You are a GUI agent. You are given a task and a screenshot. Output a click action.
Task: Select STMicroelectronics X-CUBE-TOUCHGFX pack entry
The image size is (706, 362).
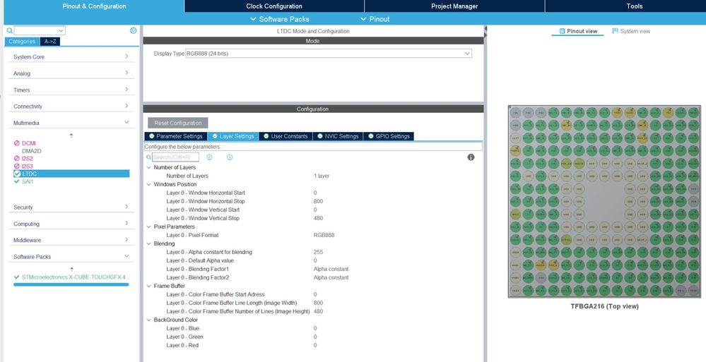75,277
